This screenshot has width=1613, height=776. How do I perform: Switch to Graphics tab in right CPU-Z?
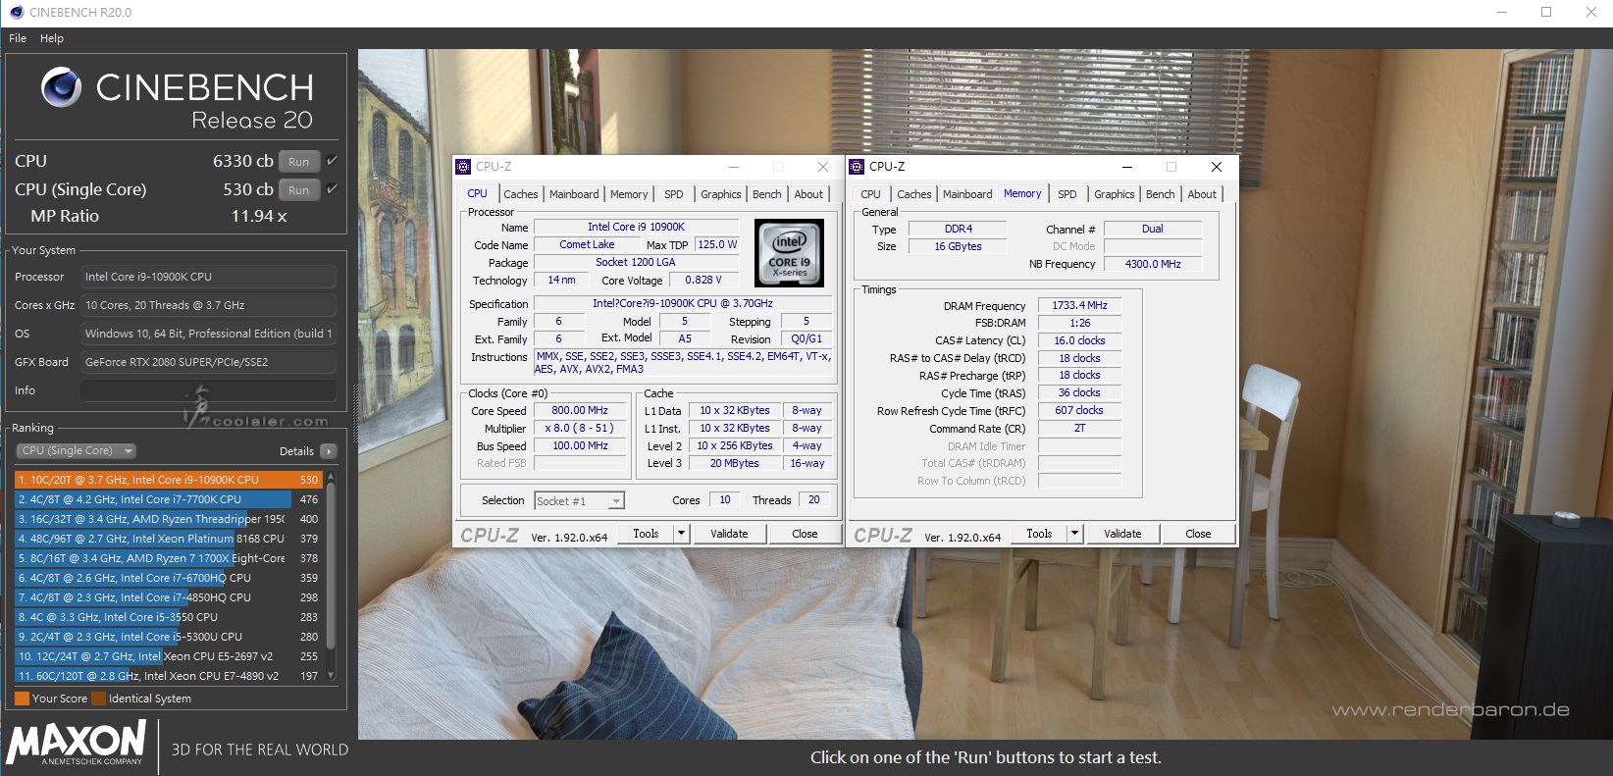(x=1115, y=194)
